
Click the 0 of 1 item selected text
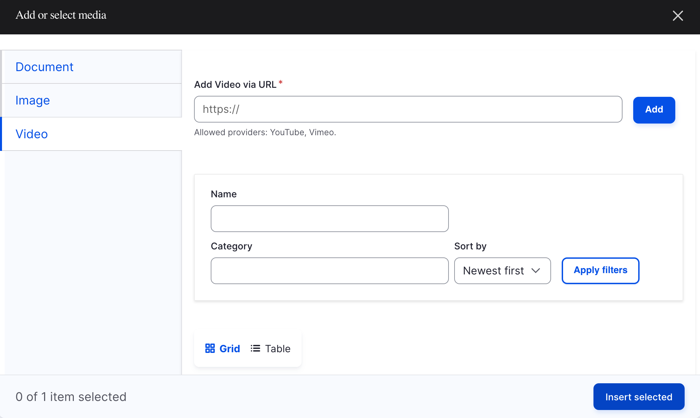coord(71,397)
